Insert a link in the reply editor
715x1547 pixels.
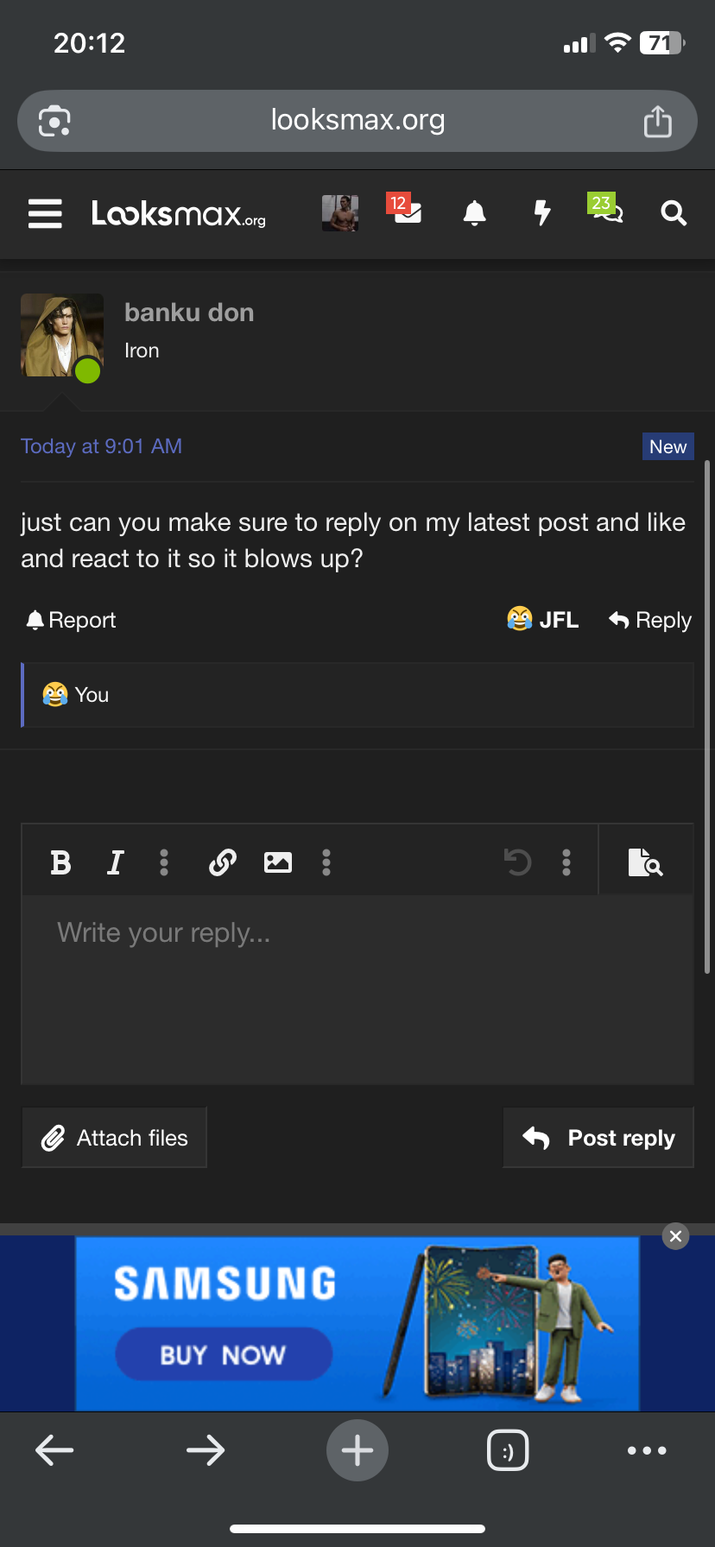tap(223, 862)
